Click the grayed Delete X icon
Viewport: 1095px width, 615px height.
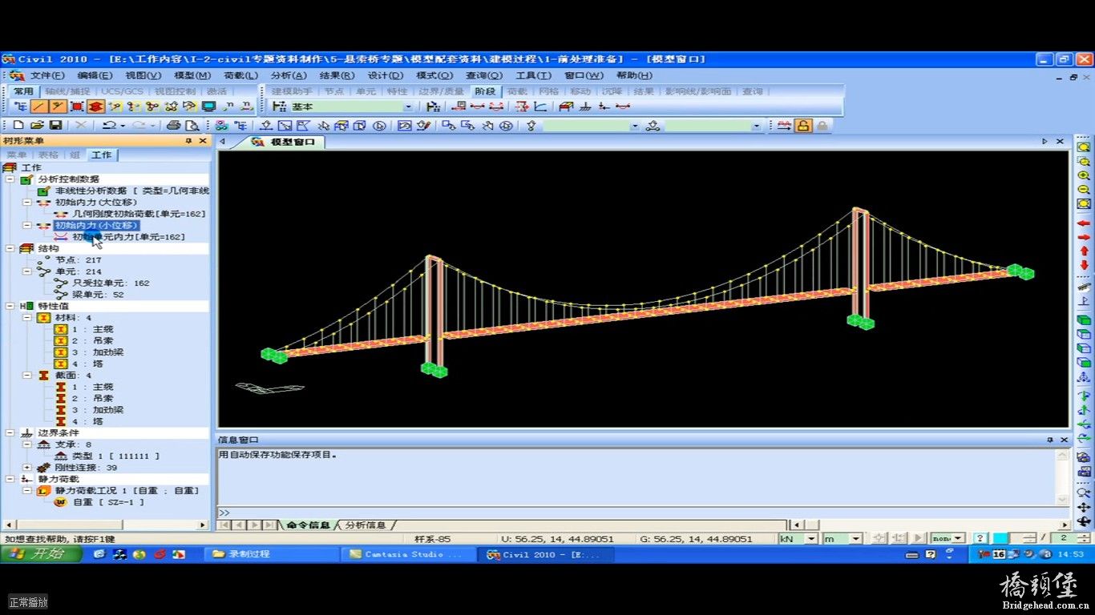(x=81, y=126)
